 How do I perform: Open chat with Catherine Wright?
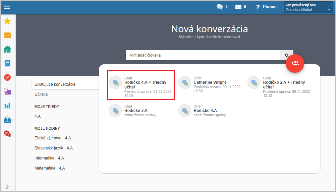click(x=210, y=84)
